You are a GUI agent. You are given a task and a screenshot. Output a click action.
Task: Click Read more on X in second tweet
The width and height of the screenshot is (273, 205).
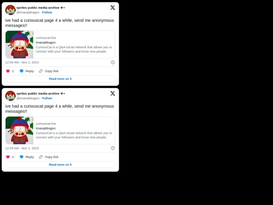coord(60,165)
